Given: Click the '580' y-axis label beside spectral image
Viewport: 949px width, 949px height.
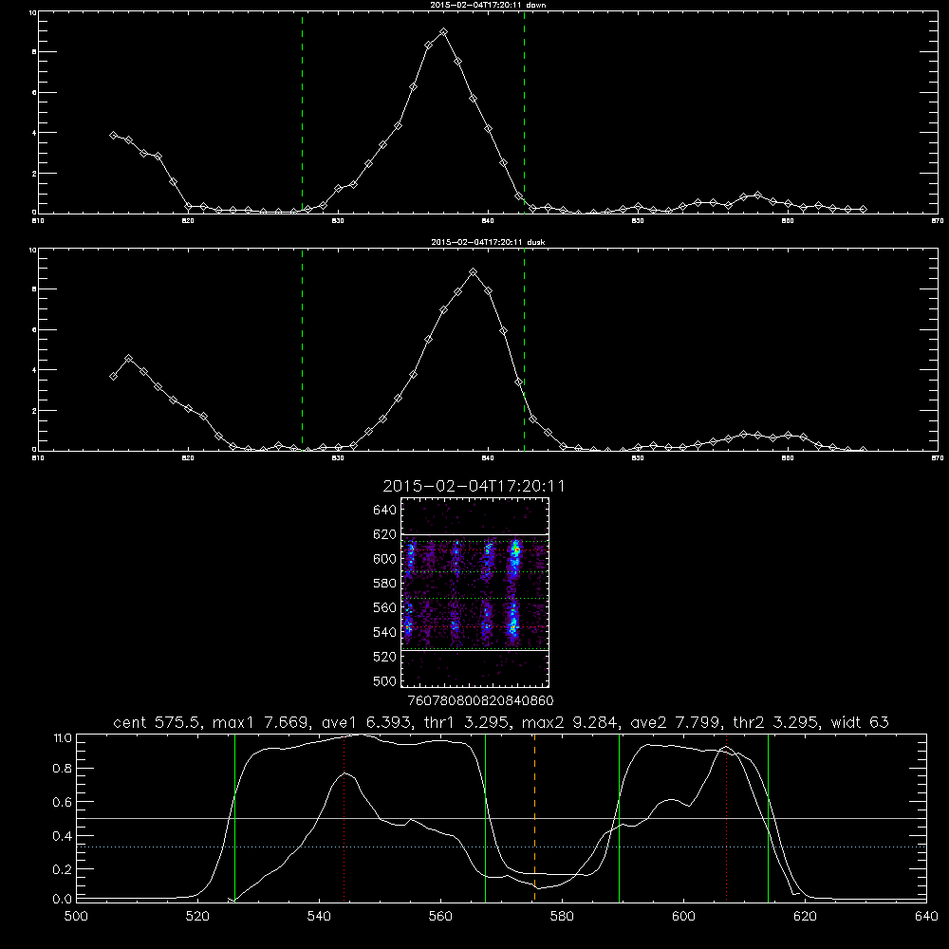Looking at the screenshot, I should pos(385,584).
